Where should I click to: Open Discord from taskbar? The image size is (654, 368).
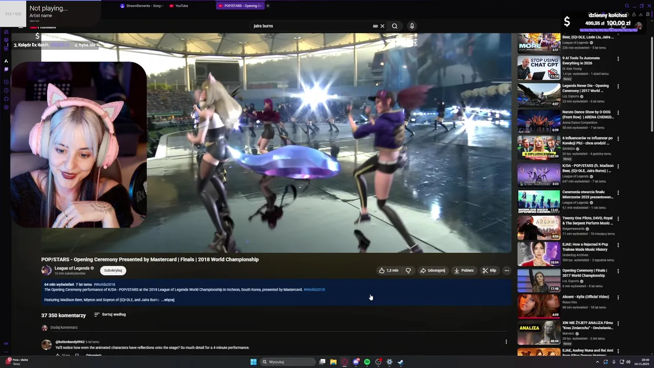click(356, 362)
